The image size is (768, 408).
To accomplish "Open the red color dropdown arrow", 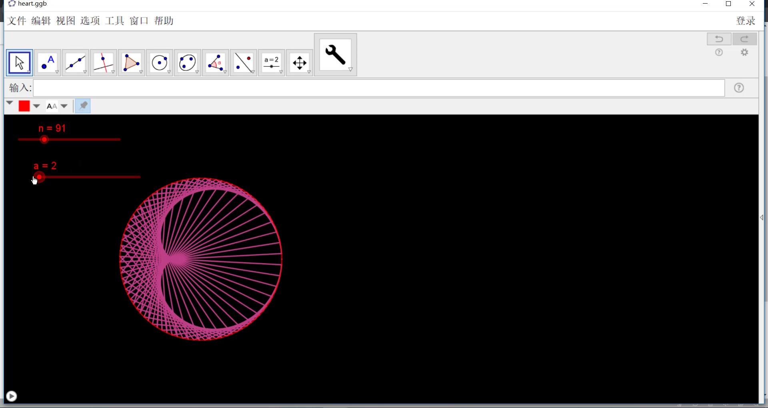I will 36,106.
